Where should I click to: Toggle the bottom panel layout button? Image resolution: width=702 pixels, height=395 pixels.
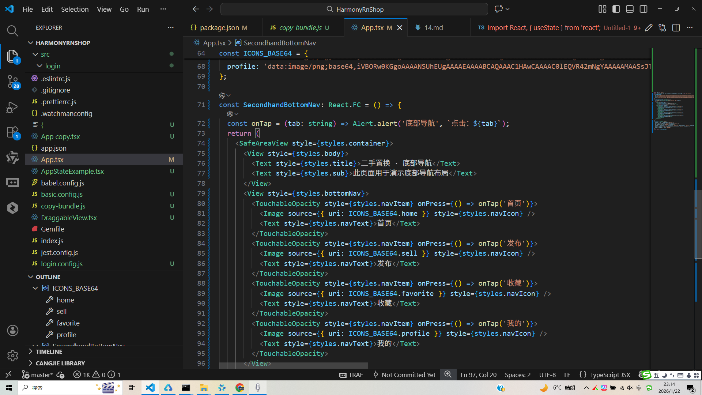tap(630, 9)
